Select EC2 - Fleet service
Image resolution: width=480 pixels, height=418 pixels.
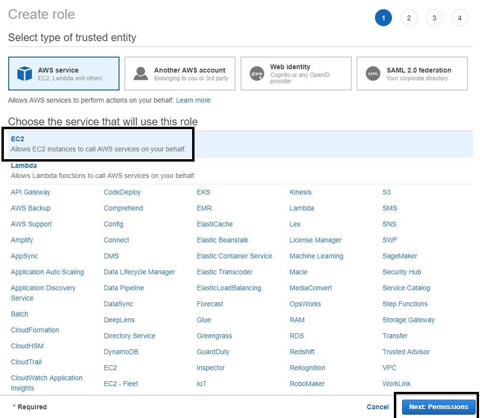[121, 384]
